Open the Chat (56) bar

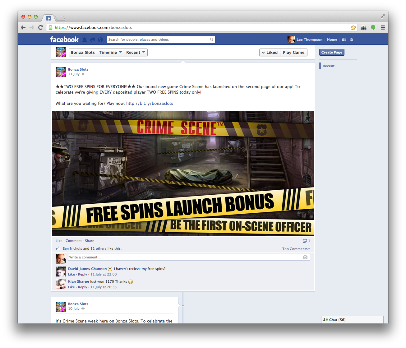pos(352,320)
